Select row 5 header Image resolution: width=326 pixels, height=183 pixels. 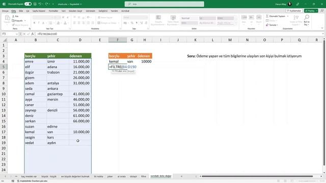coord(4,67)
